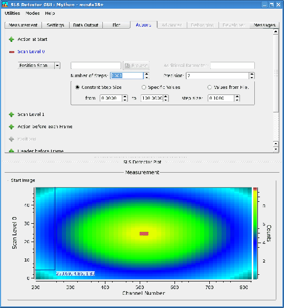Select Constant Step Size radio button

(x=77, y=87)
